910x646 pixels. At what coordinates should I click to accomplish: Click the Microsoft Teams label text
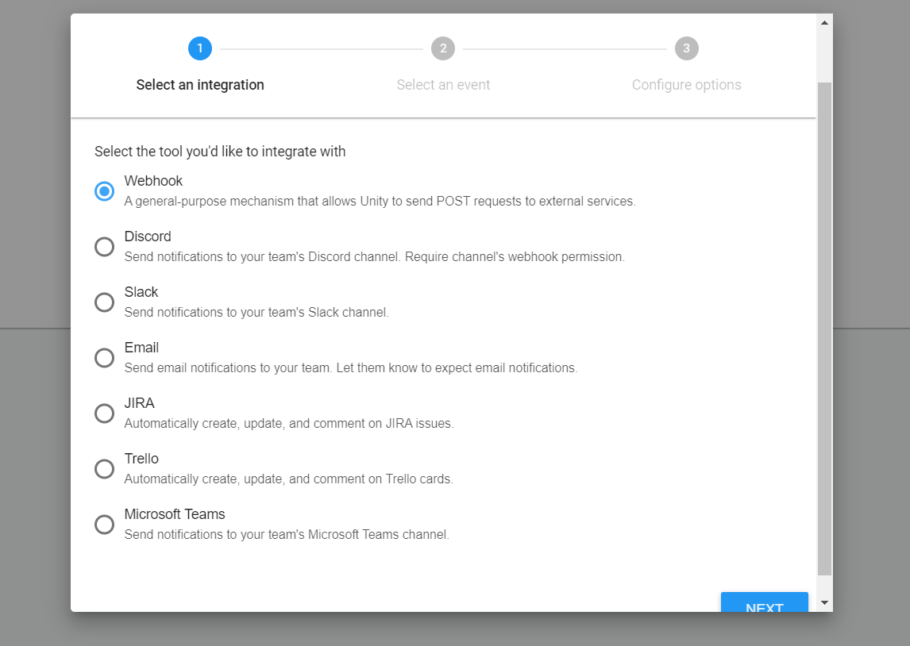click(x=175, y=514)
